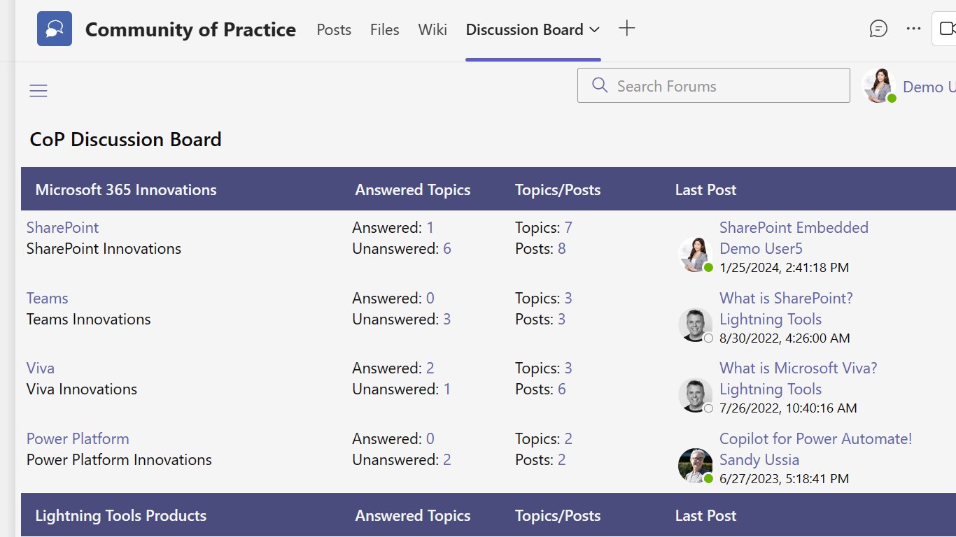
Task: Open the SharePoint forum link
Action: (62, 227)
